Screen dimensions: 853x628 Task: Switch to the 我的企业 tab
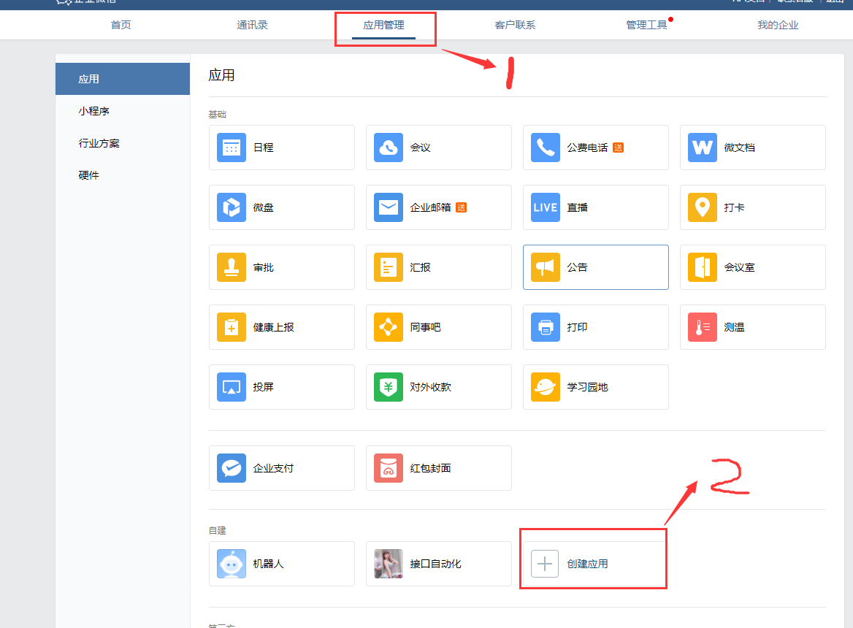pos(778,25)
